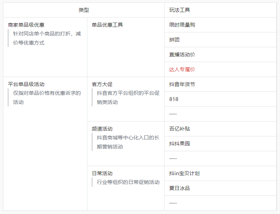Select the 平台单品级活动 heading
Viewport: 280px width, 214px height.
(x=26, y=84)
